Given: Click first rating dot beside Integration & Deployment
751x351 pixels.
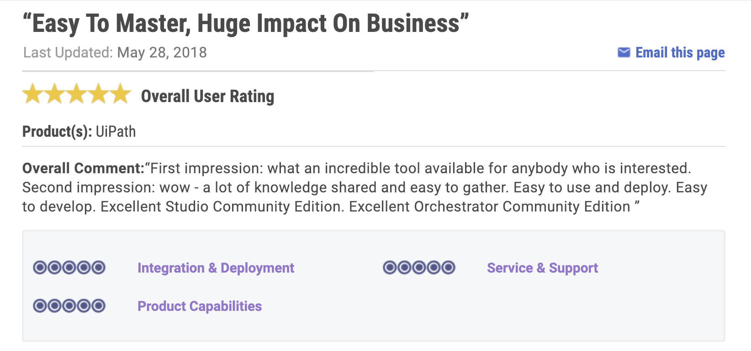Looking at the screenshot, I should [40, 267].
